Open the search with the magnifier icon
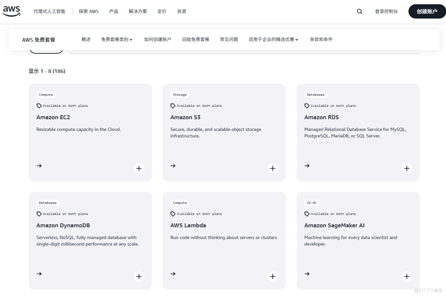Viewport: 446px width, 296px height. (x=359, y=11)
